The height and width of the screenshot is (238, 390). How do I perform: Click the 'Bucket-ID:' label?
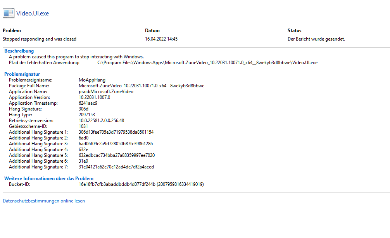tap(20, 184)
